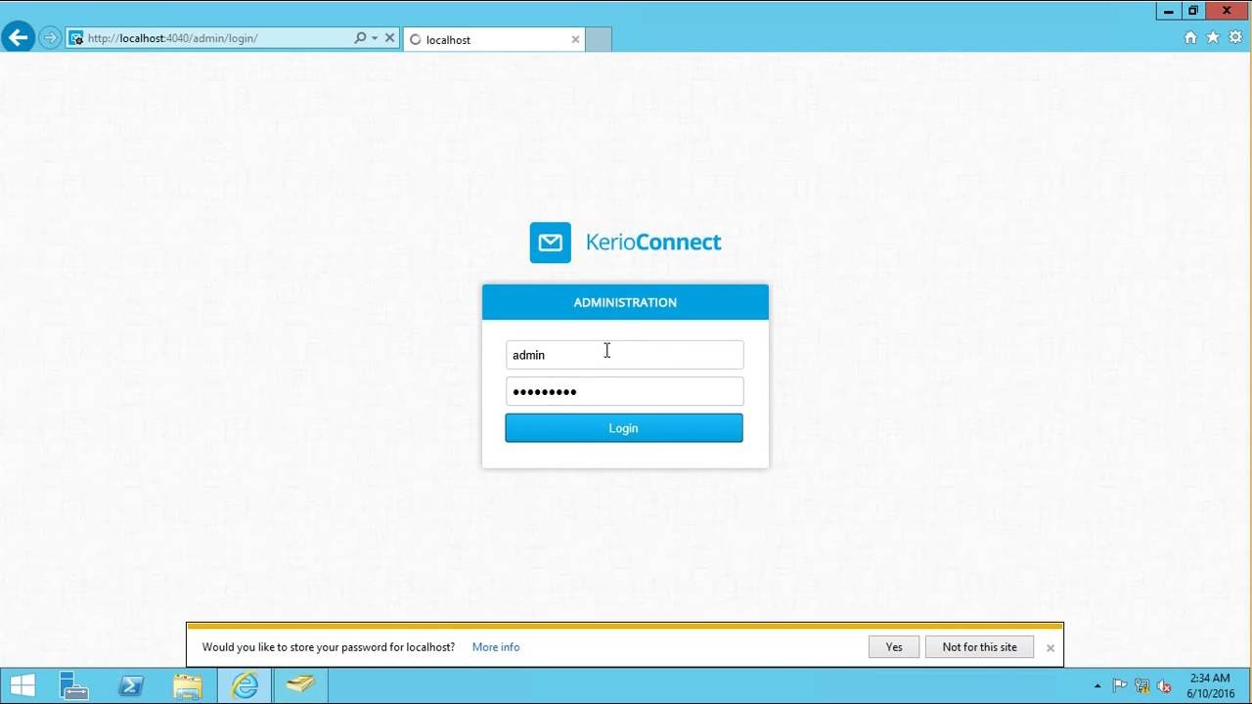Click the address bar search magnifier icon

click(360, 38)
